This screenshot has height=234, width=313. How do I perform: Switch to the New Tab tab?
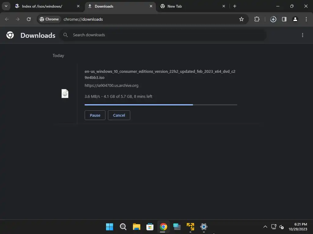[193, 6]
